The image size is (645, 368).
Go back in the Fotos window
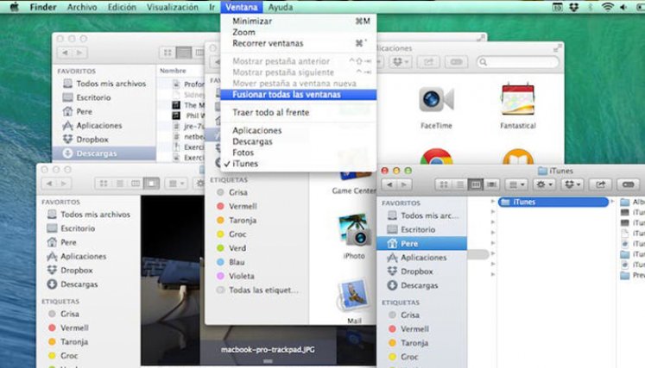49,184
